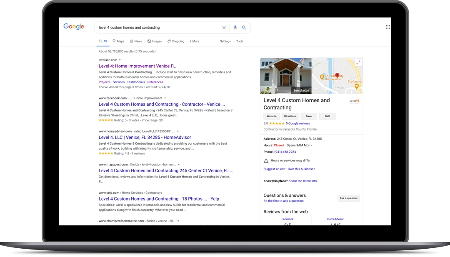Click the Directions button
Screen dimensions: 450x257
coord(290,116)
